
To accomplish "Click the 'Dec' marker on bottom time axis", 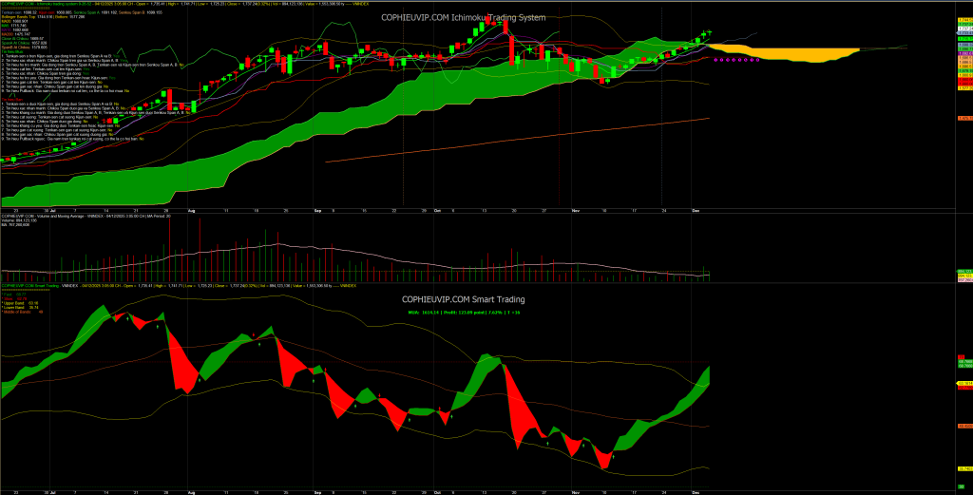I will 696,492.
